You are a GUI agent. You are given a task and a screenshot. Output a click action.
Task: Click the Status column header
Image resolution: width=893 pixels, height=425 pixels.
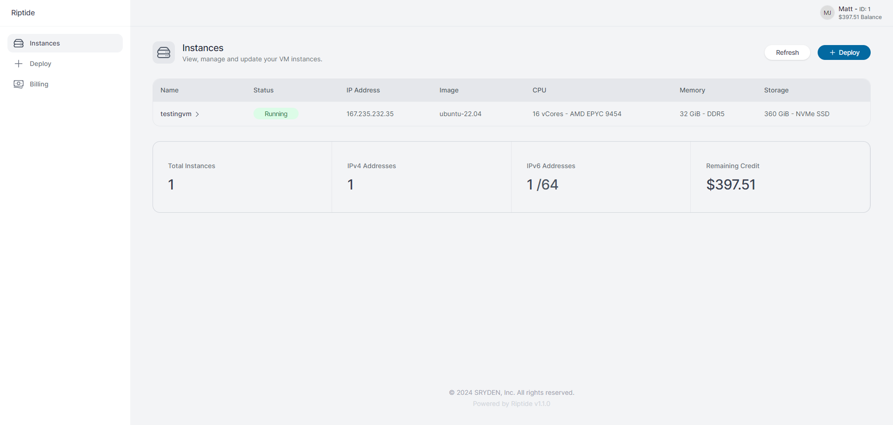[263, 90]
